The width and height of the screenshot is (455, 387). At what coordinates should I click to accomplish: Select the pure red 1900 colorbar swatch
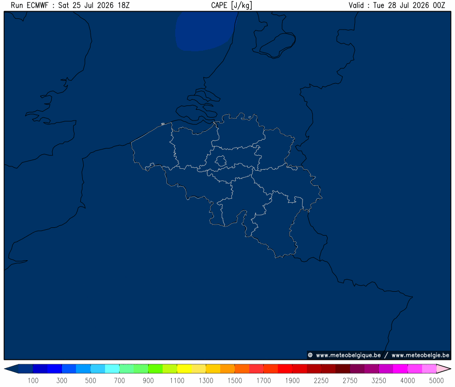tap(285, 369)
